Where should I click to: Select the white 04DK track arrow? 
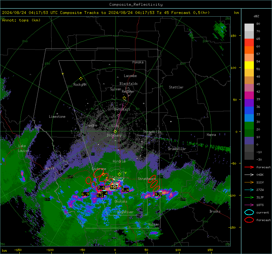tap(249, 175)
